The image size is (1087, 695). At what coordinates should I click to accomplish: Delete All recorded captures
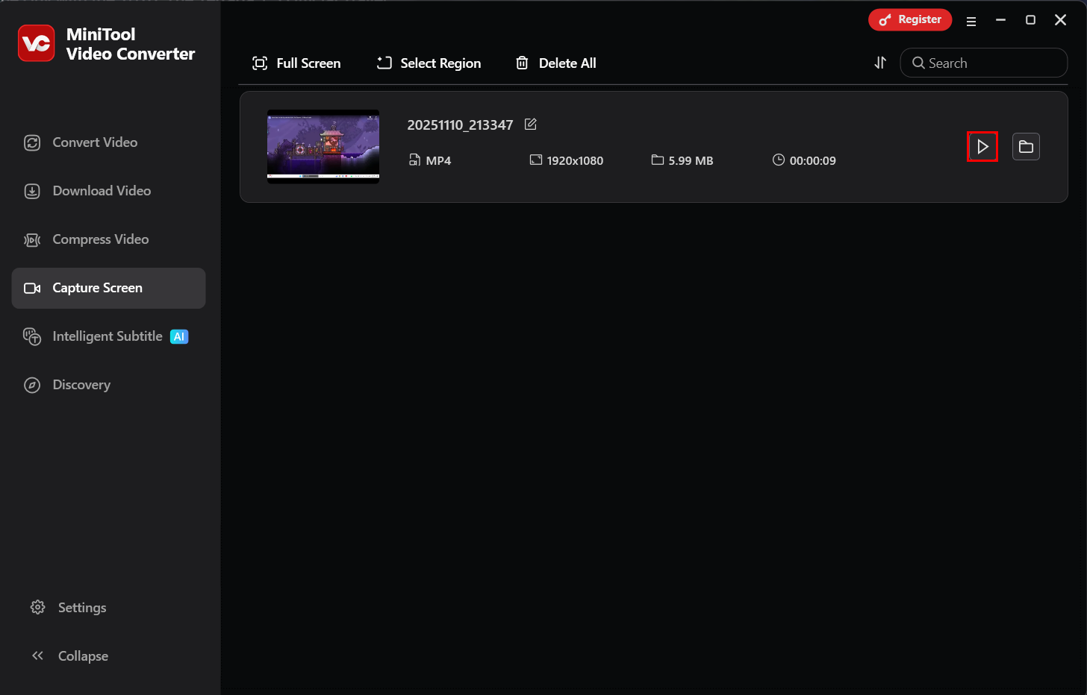tap(555, 63)
